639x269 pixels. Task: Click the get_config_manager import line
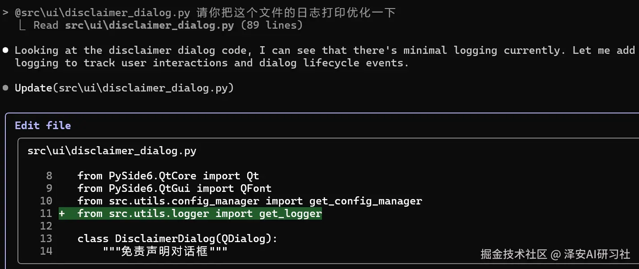pos(250,201)
